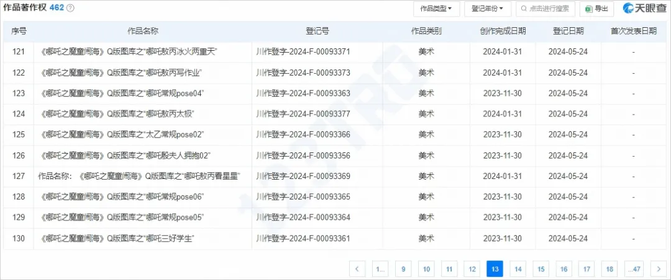The image size is (671, 280).
Task: Click registration date in row 127
Action: point(568,177)
